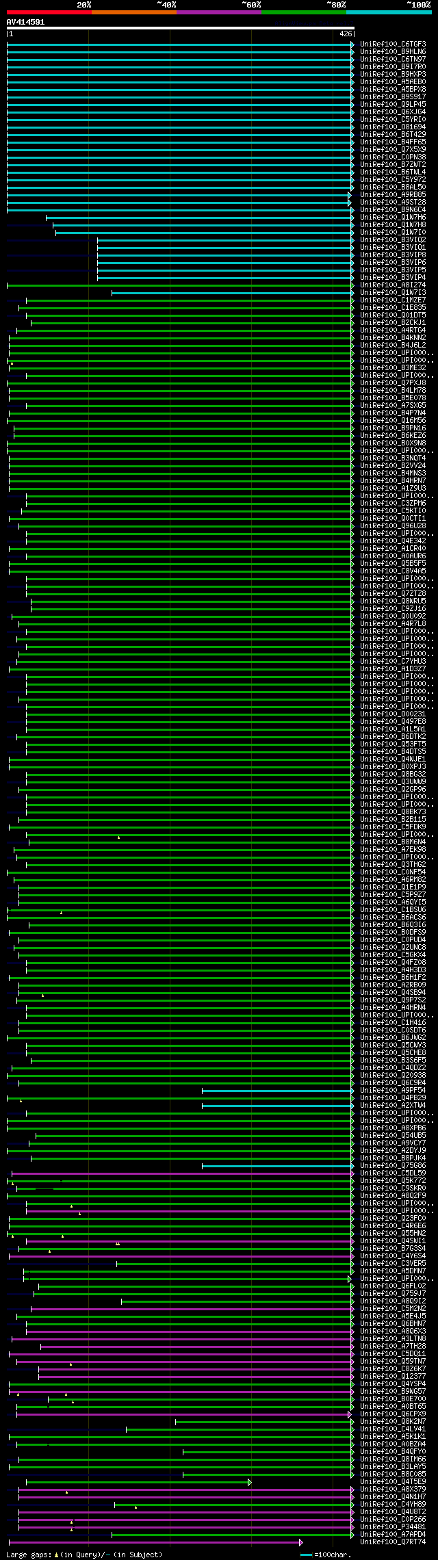This screenshot has height=1560, width=438.
Task: Select hit label UniRef100_Q23FC0
Action: [393, 1219]
